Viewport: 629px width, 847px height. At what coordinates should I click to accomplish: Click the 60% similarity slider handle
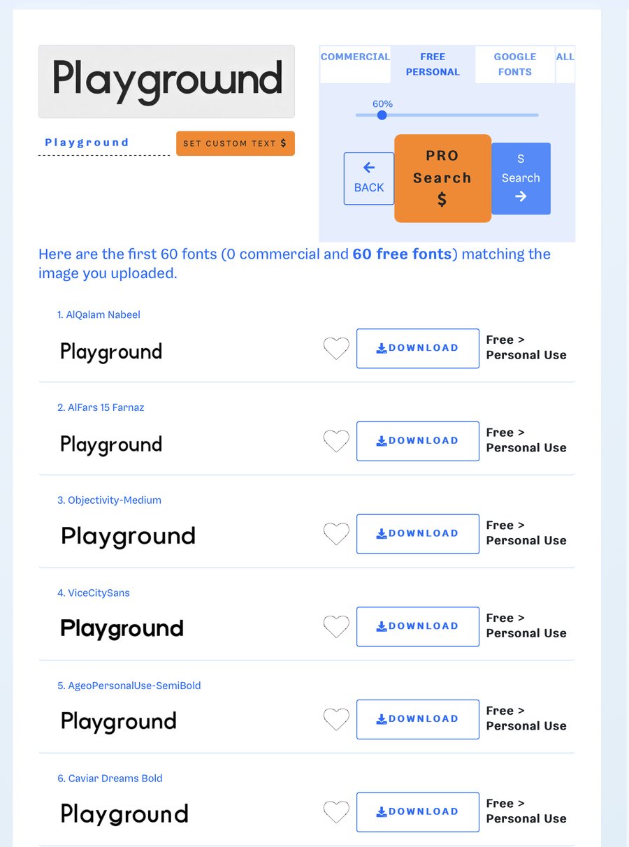point(382,115)
